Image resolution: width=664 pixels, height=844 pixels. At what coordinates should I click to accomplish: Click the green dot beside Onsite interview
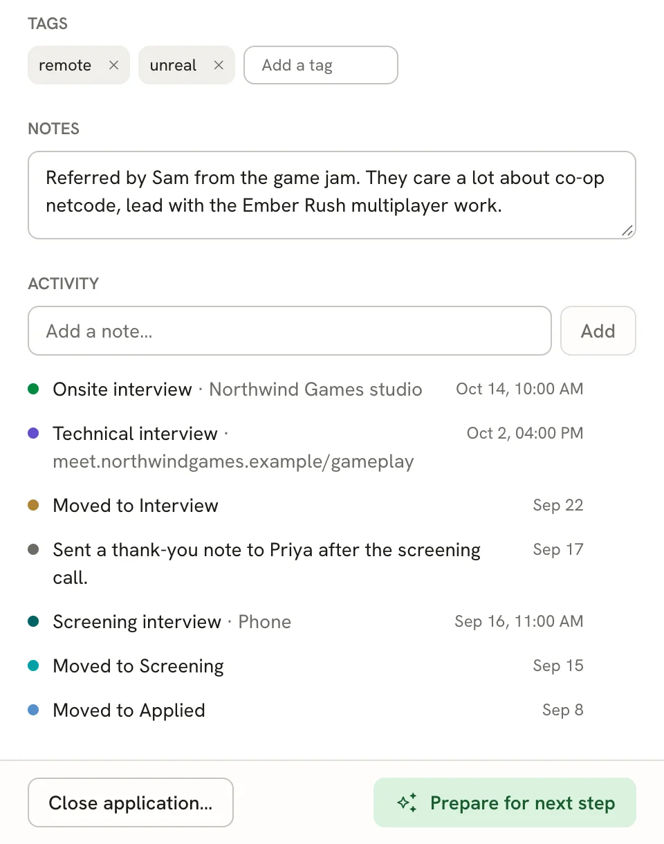click(x=33, y=389)
